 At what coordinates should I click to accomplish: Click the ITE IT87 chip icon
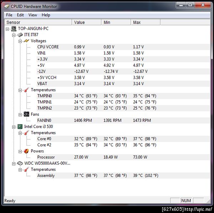click(x=20, y=35)
